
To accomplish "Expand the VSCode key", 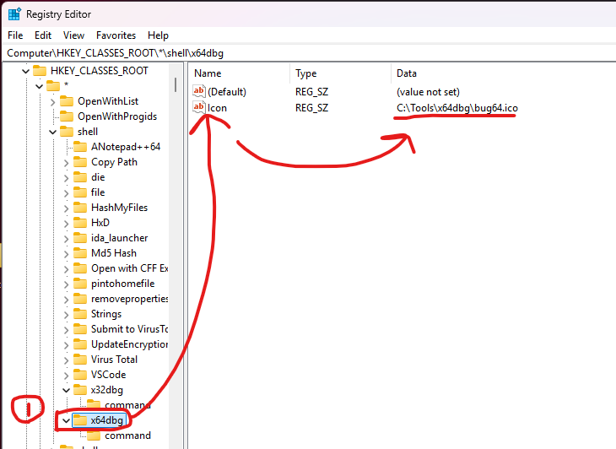I will click(x=66, y=376).
